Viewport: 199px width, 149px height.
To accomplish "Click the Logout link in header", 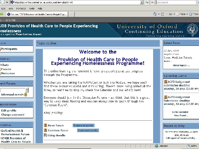I will click(37, 34).
